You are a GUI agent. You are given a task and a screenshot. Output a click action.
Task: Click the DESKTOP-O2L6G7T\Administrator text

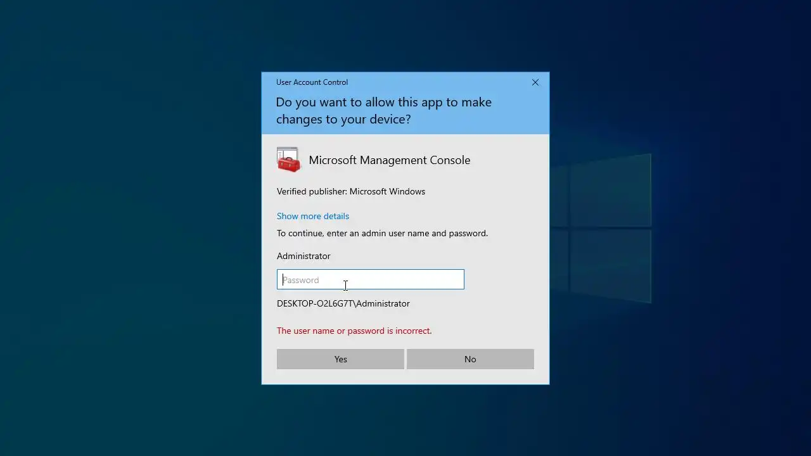[343, 303]
